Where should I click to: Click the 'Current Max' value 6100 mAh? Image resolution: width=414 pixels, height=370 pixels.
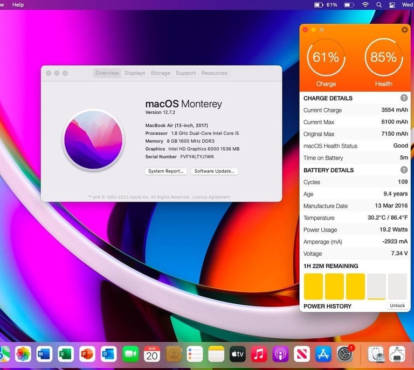coord(395,122)
